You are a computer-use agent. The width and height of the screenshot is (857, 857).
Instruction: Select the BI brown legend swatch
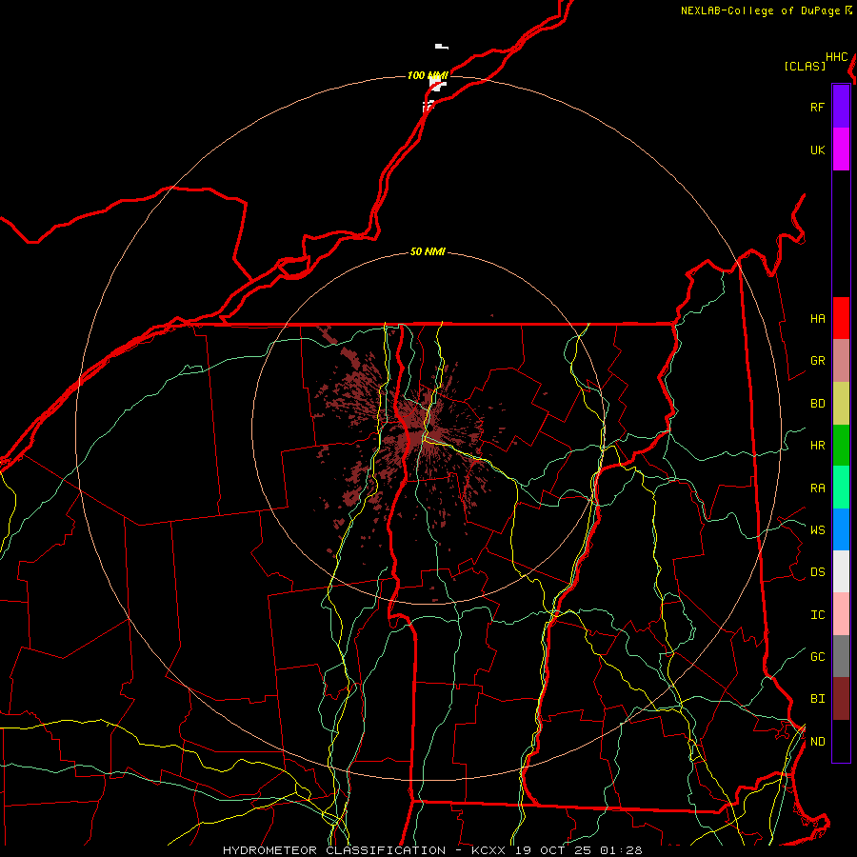[x=841, y=699]
